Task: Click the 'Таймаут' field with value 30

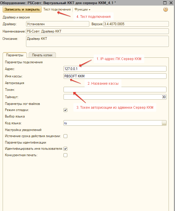Action: (115, 97)
